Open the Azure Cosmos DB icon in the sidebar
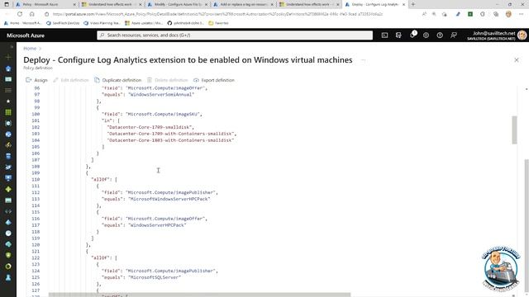Viewport: 529px width, 297px height. click(x=8, y=167)
